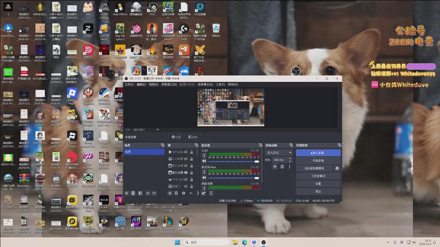Open advanced audio properties gear in mixer

point(204,193)
